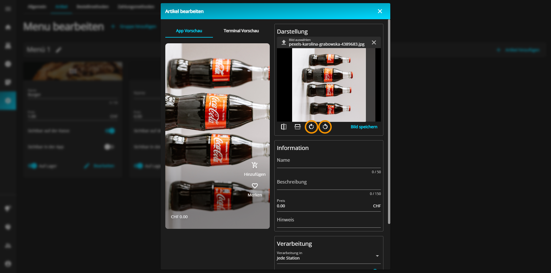Expand the Jede Station dropdown arrow
Viewport: 551px width, 273px height.
(x=377, y=256)
